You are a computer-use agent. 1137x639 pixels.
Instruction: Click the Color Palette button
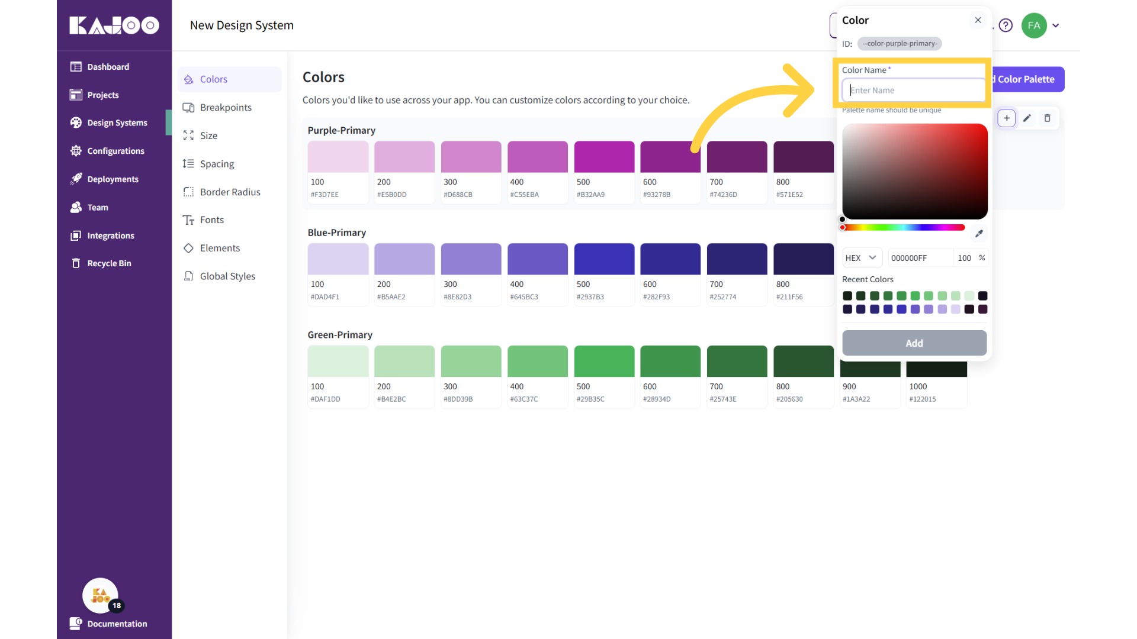[x=1027, y=79]
